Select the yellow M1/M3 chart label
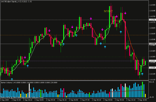Viewport: 156px width, 102px height. (108, 11)
